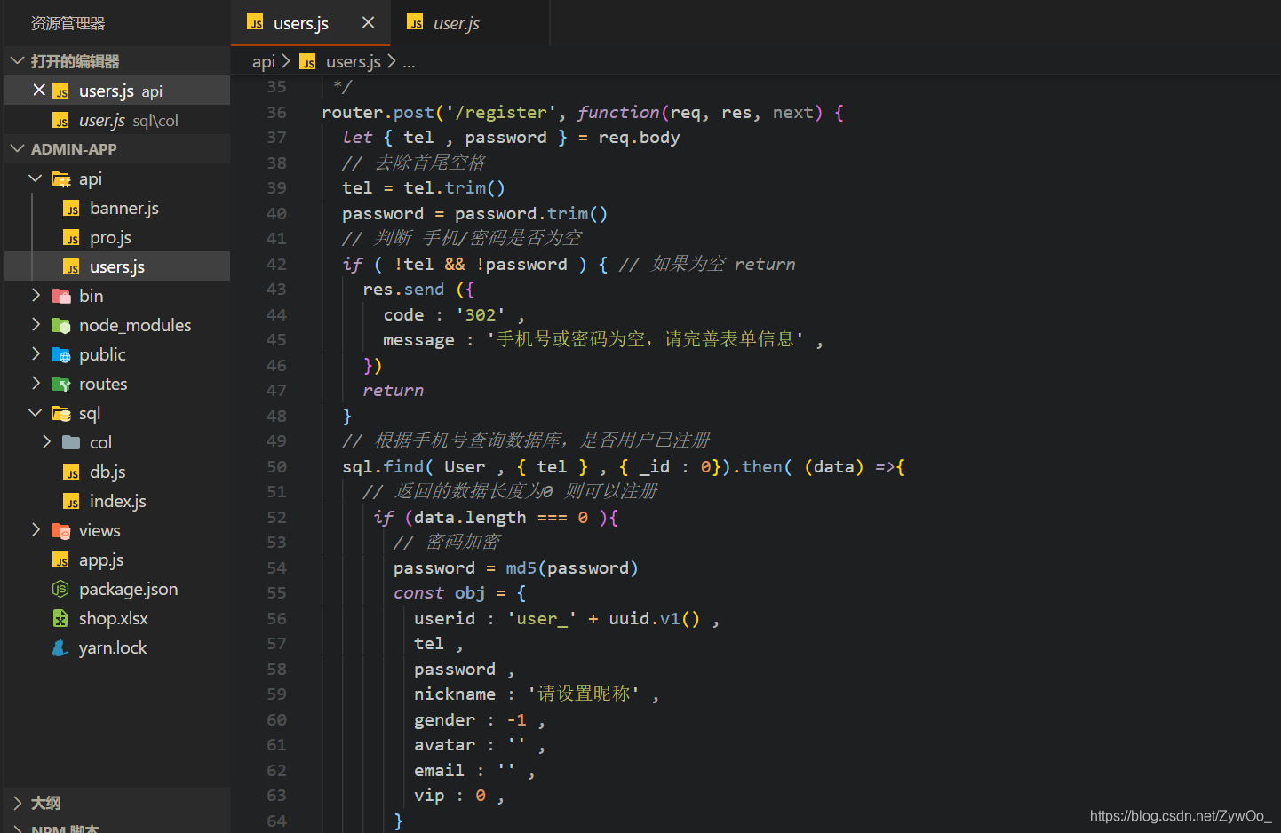Click JS icon on users.js tab
Screen dimensions: 1281x833
(255, 23)
